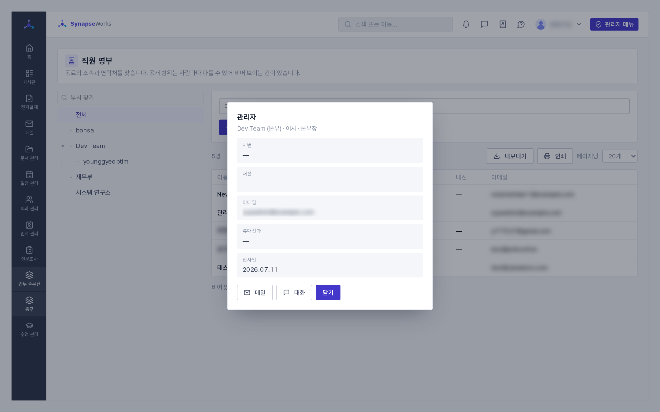Focus the 부서 찾기 search field
The image size is (660, 412).
pyautogui.click(x=130, y=98)
